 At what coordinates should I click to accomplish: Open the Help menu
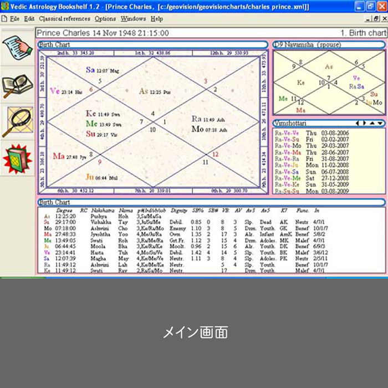point(157,19)
